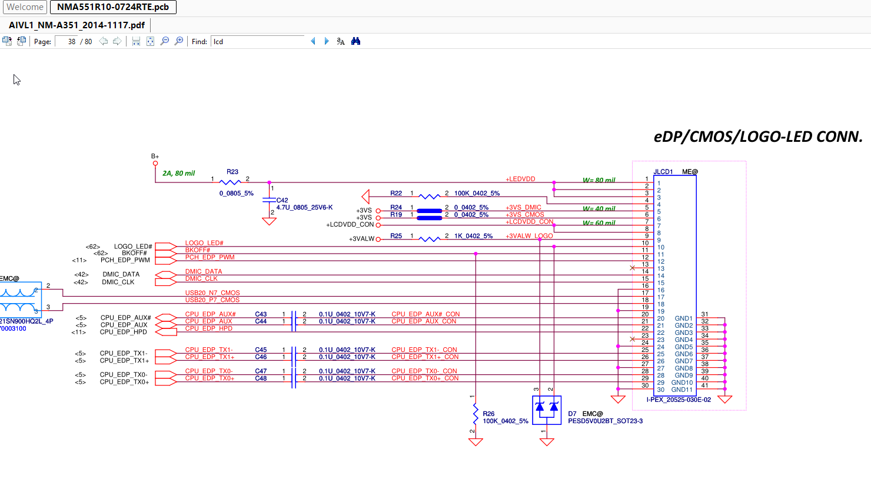This screenshot has height=482, width=871.
Task: Toggle match case search option
Action: click(341, 41)
